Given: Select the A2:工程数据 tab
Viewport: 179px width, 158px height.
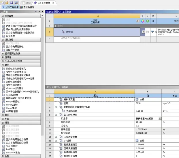Looking at the screenshot, I should (x=44, y=3).
